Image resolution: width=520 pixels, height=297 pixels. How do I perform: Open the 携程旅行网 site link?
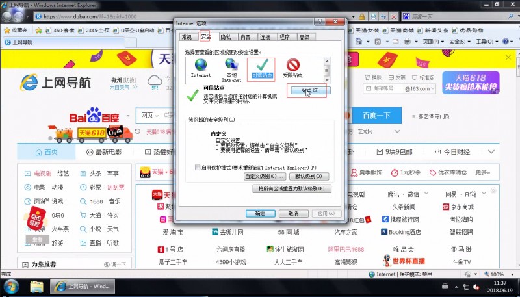(400, 220)
